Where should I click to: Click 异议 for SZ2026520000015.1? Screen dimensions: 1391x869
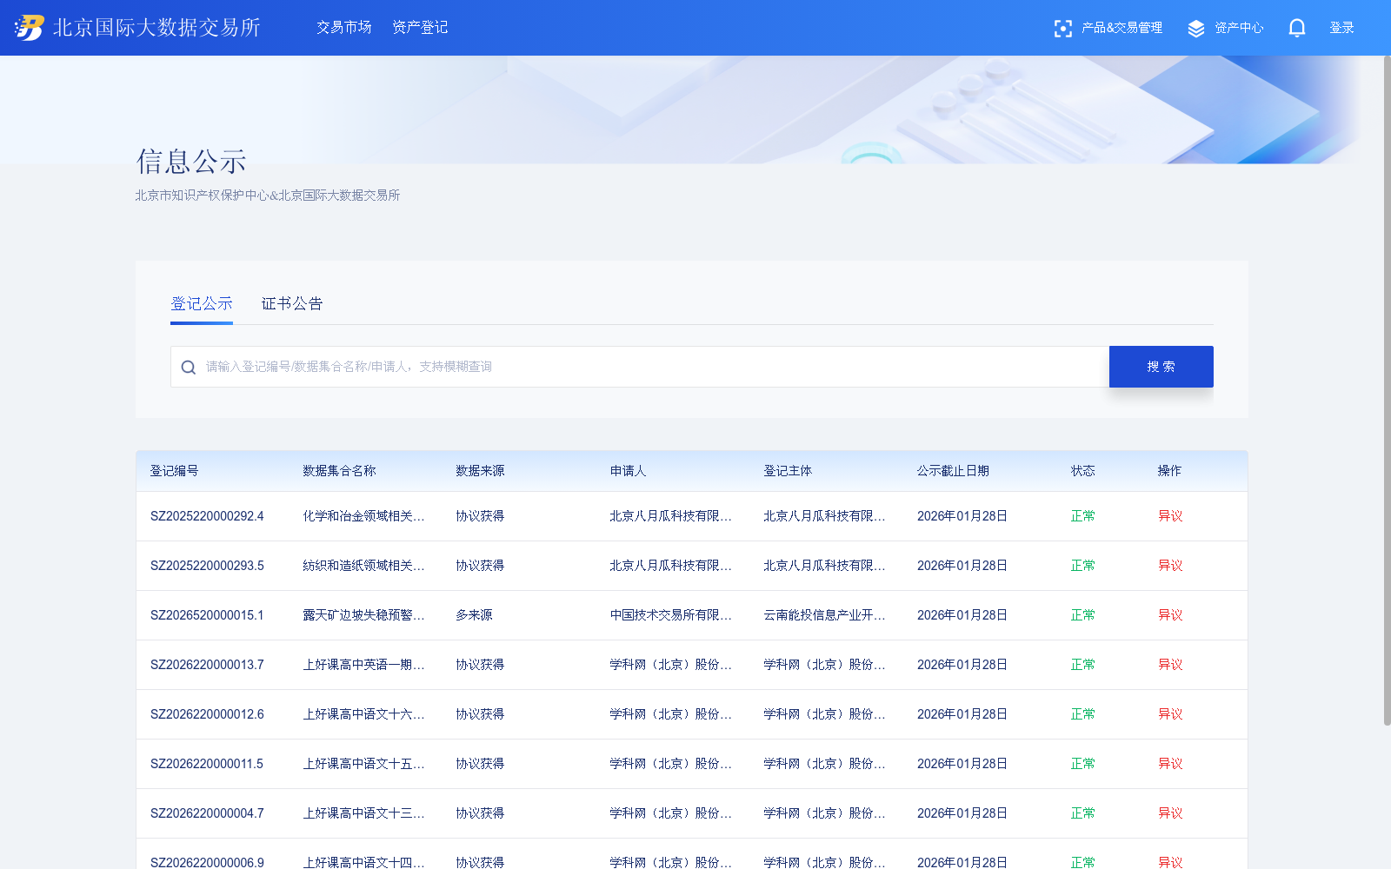click(x=1170, y=615)
